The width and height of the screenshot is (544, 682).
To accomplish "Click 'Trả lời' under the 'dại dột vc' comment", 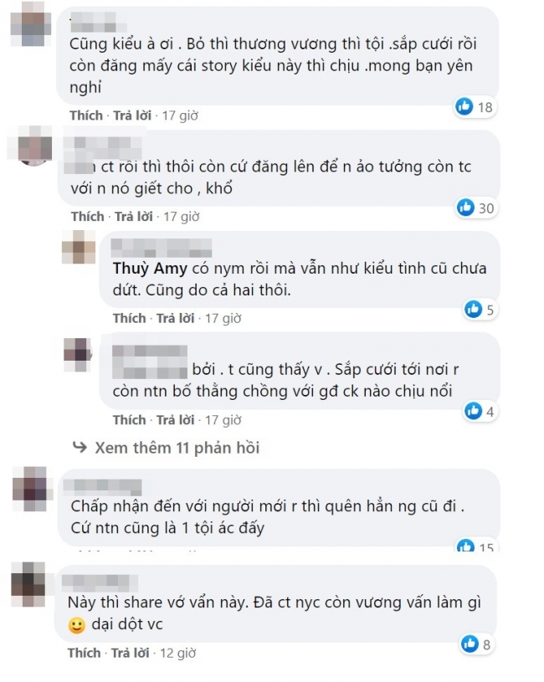I will click(x=130, y=653).
